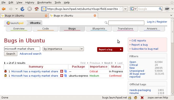Bookmark this page with the star icon
The width and height of the screenshot is (174, 100).
coord(121,9)
